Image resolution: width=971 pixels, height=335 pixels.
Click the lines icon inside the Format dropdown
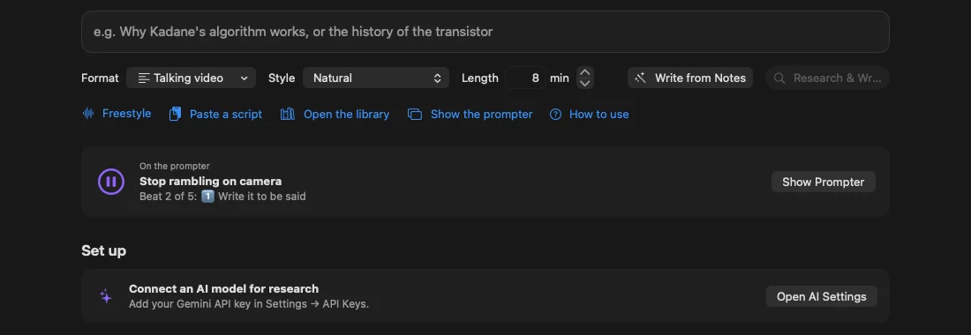tap(144, 78)
